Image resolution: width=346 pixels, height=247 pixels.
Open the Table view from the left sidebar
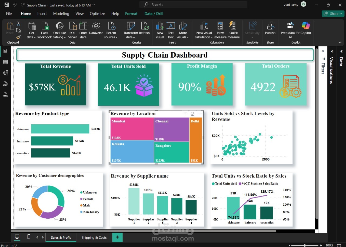click(5, 62)
